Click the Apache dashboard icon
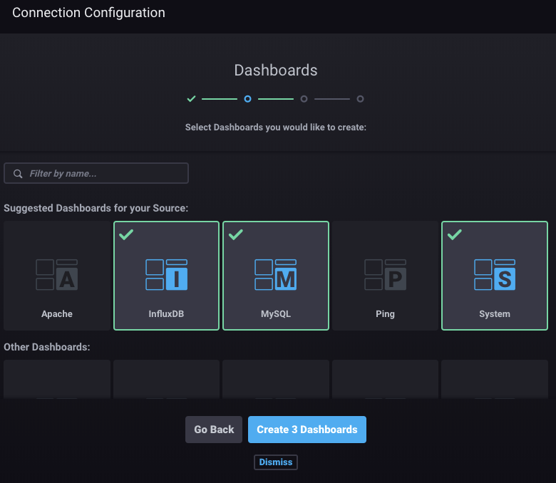556x483 pixels. coord(57,274)
